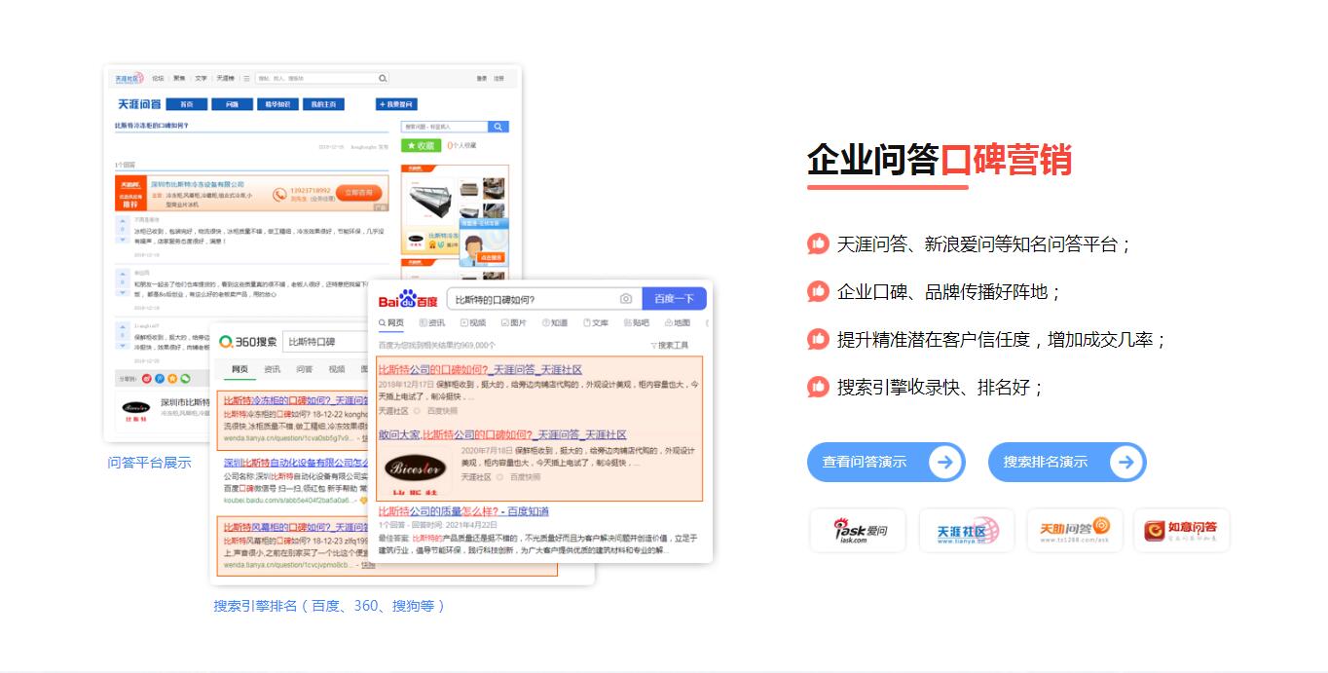Click the caption 问答平台展示
Image resolution: width=1328 pixels, height=673 pixels.
149,463
